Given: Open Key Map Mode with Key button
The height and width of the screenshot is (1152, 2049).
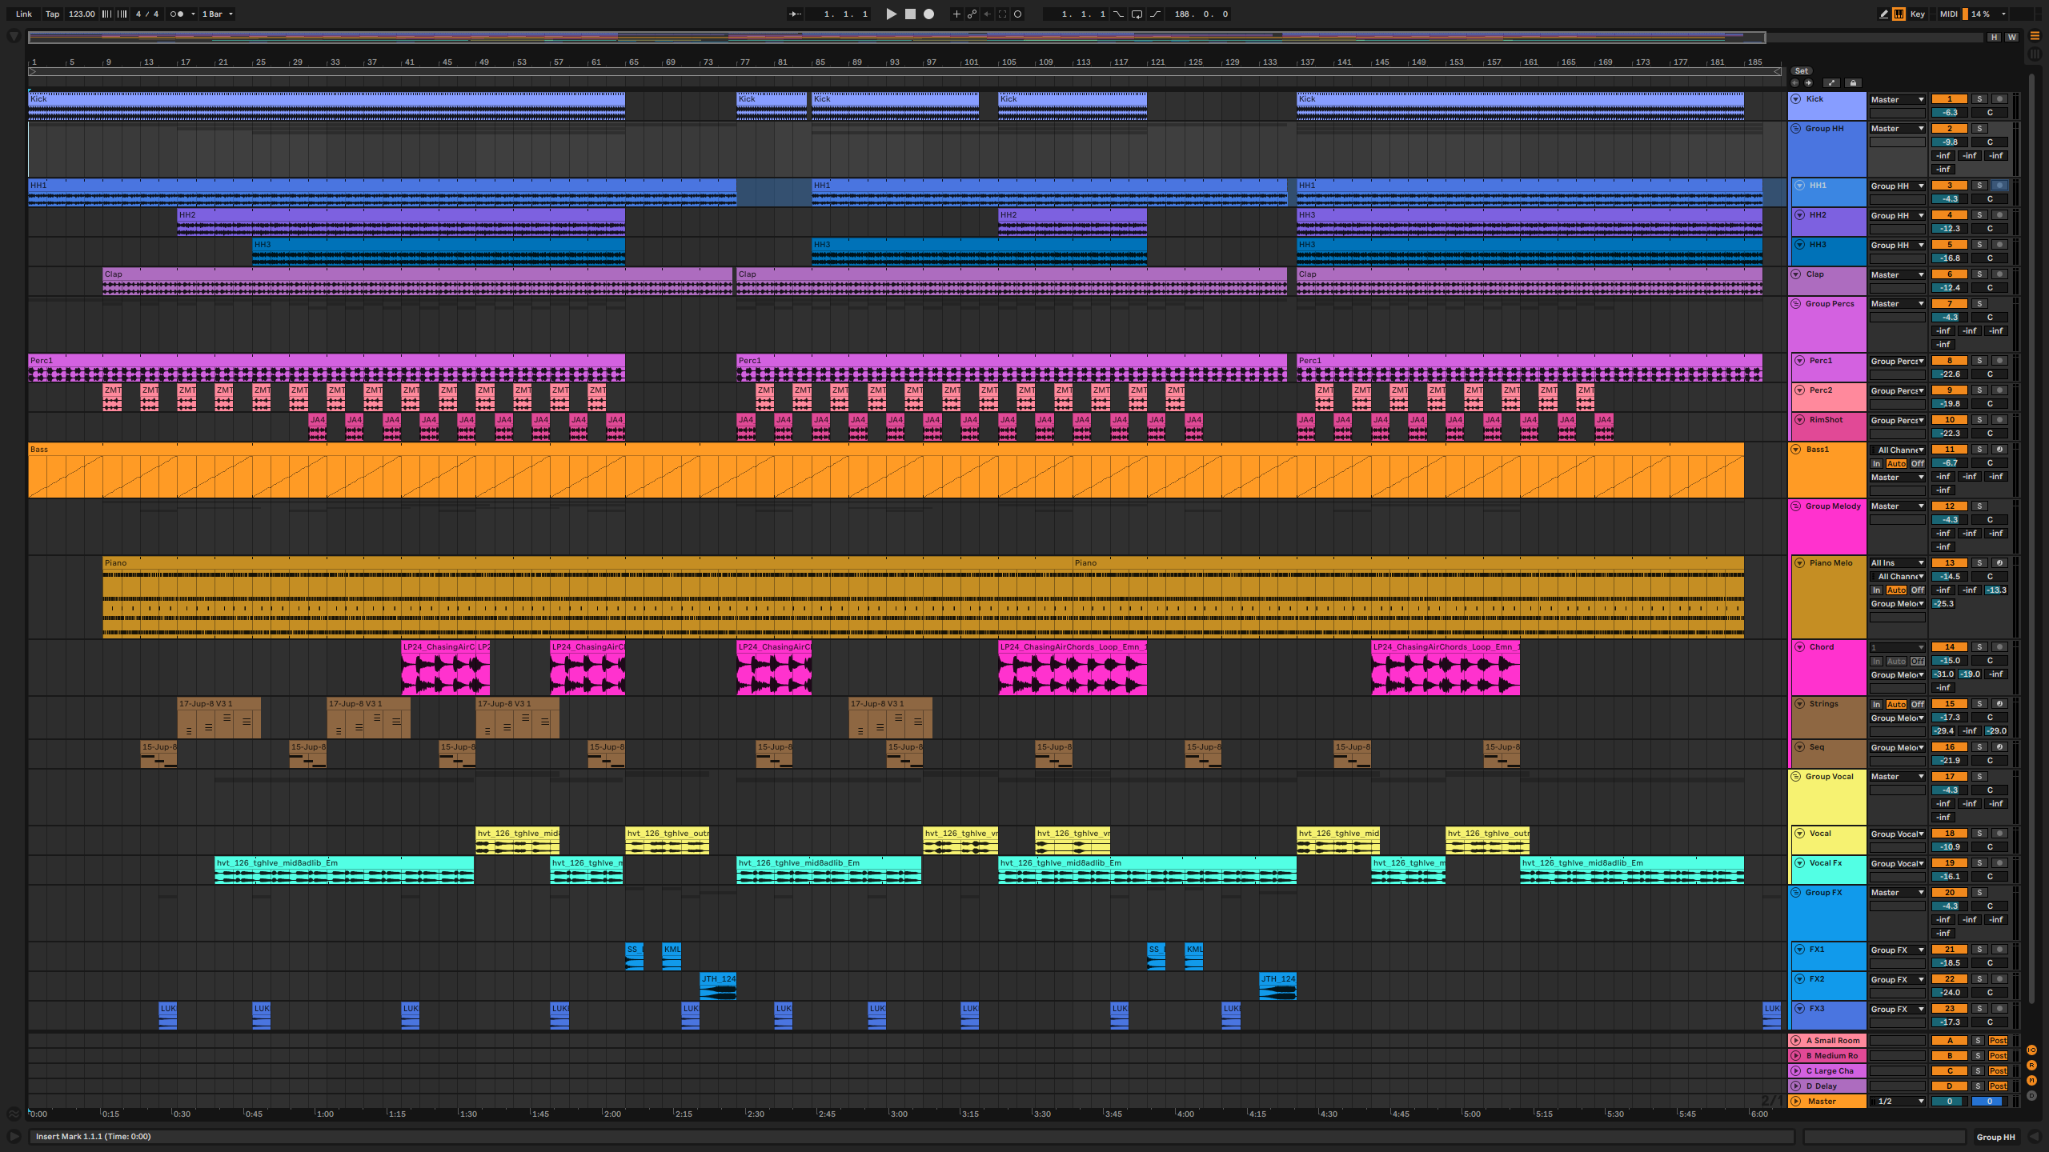Looking at the screenshot, I should (1918, 14).
